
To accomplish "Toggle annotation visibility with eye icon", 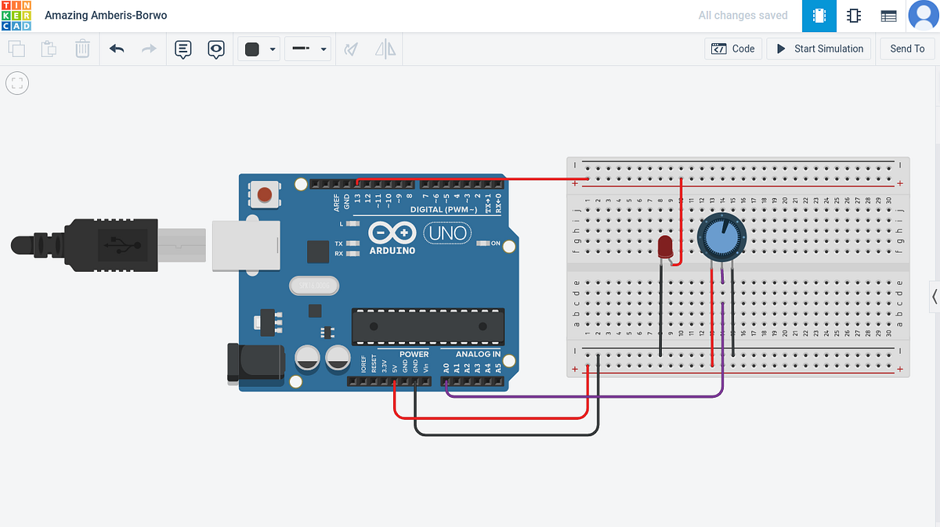I will tap(216, 49).
